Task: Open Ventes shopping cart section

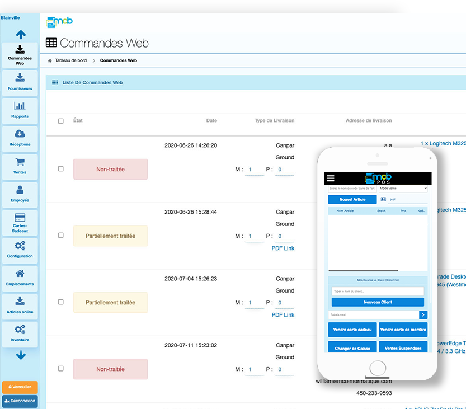Action: click(20, 166)
